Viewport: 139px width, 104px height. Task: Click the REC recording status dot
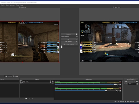[126, 102]
